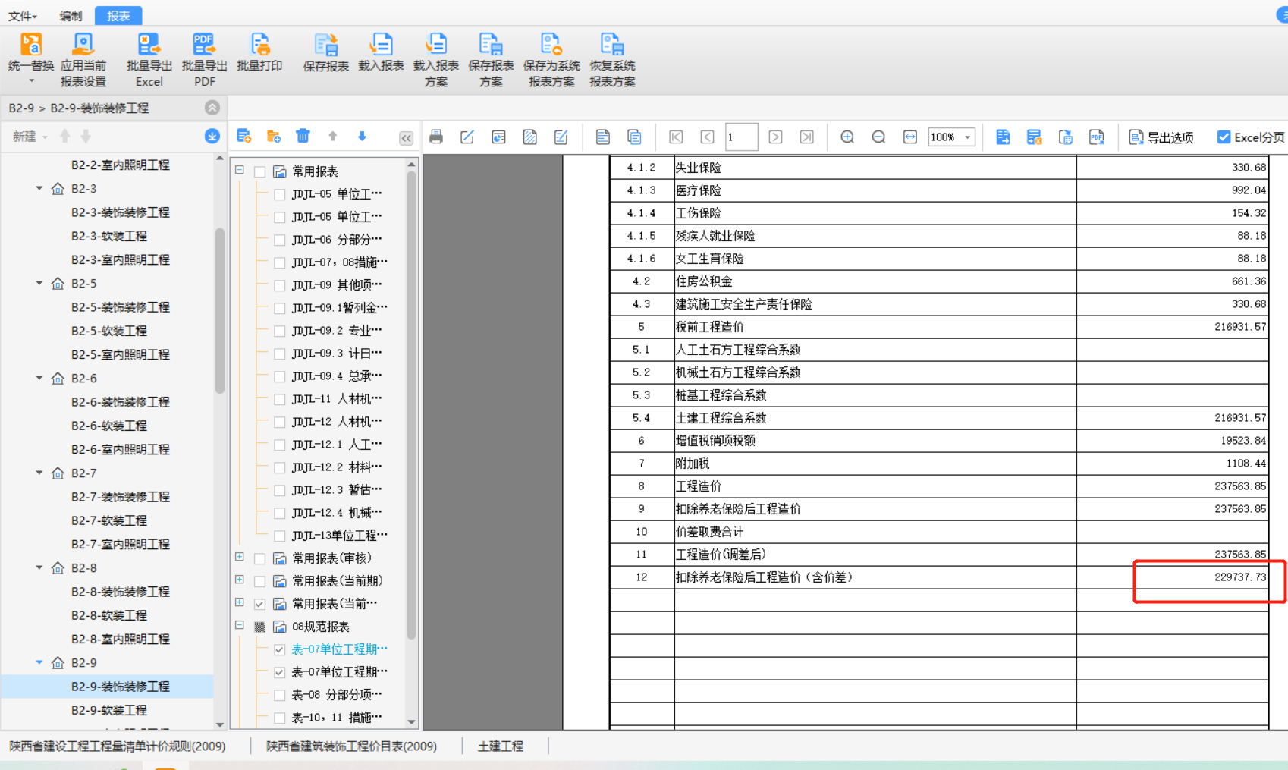Open the 100% zoom dropdown
Screen dimensions: 1288x770
[x=968, y=137]
